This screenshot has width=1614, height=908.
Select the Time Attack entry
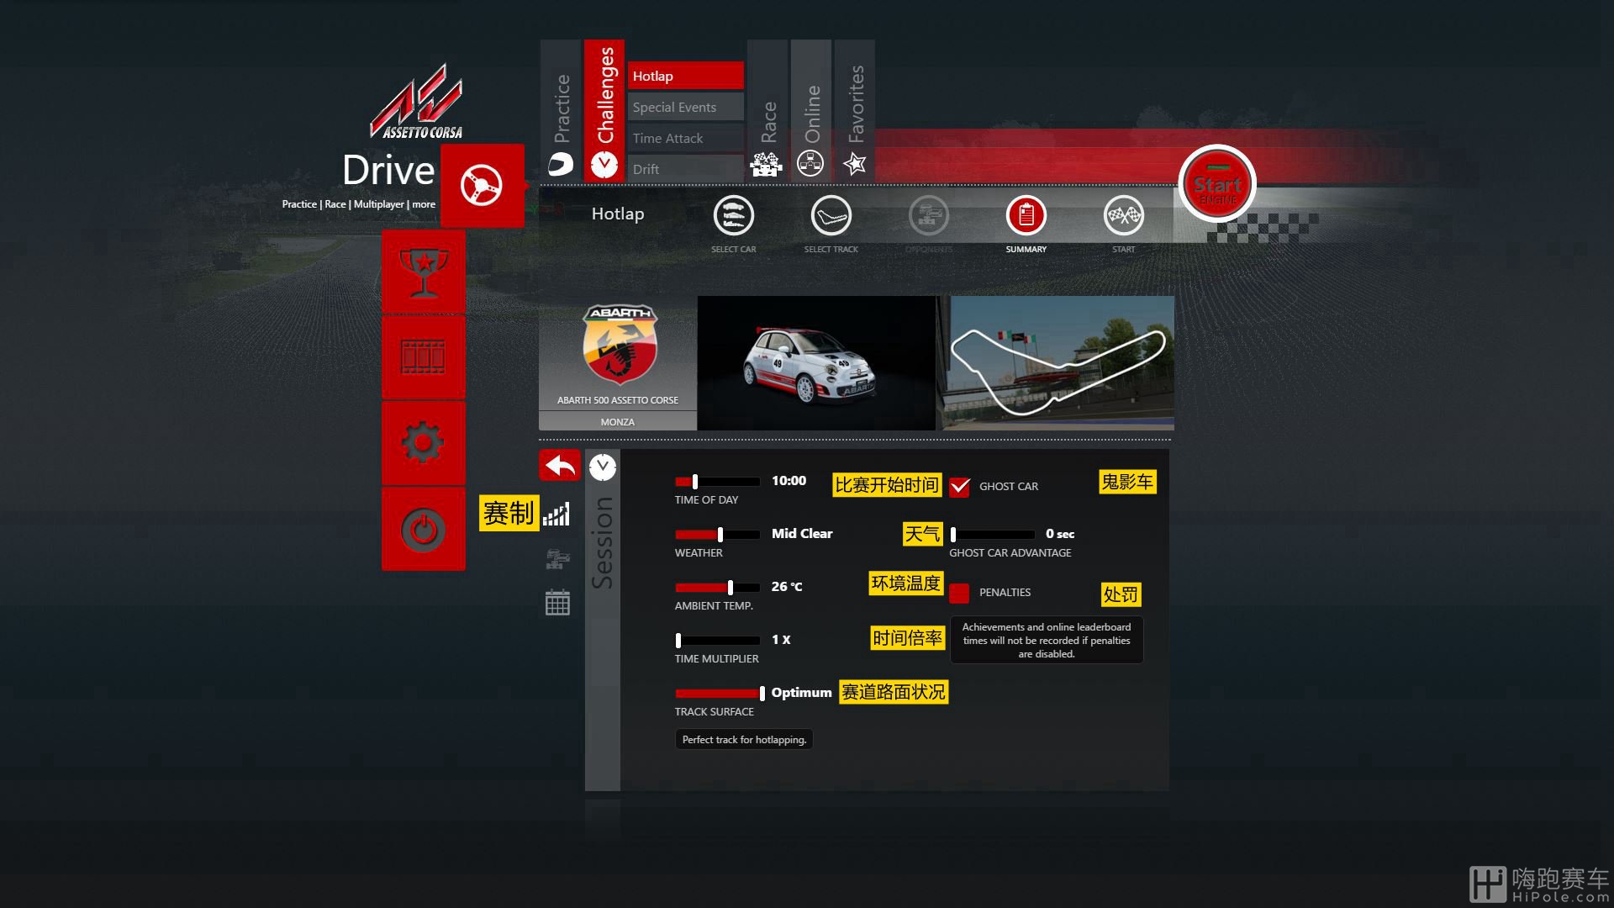(x=685, y=138)
